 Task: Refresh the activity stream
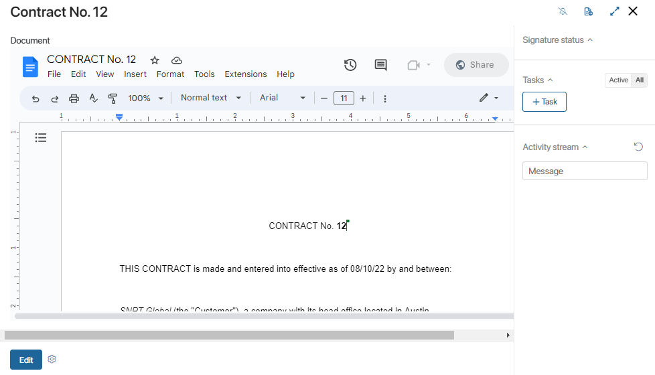pos(638,147)
